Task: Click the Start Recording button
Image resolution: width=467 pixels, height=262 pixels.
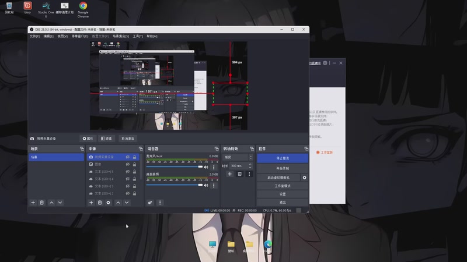Action: point(283,168)
